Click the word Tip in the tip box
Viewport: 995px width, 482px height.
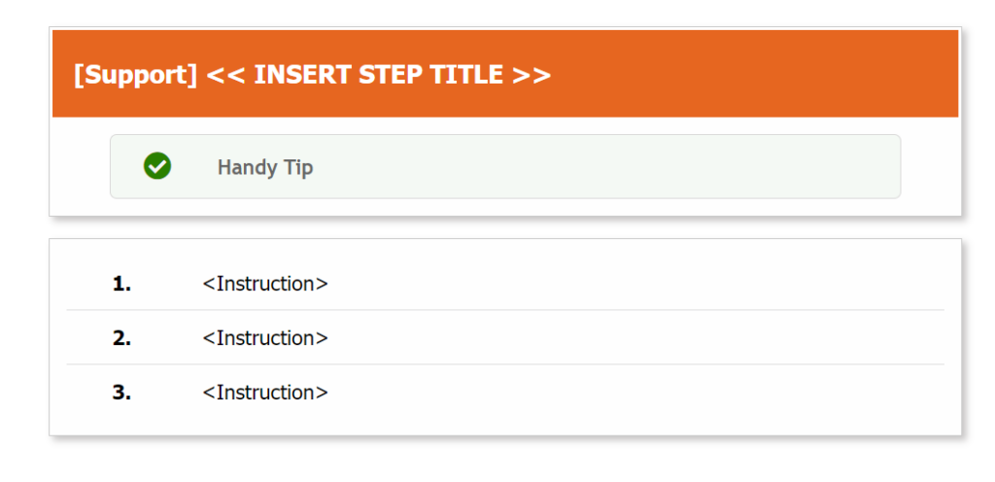click(298, 167)
